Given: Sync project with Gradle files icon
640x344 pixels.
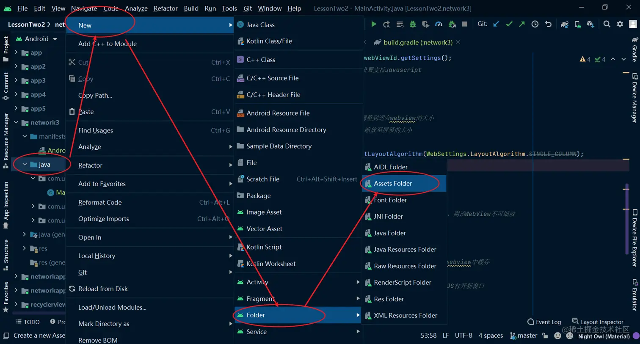Looking at the screenshot, I should point(565,24).
